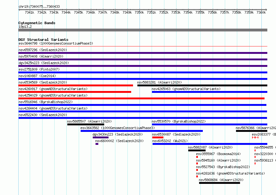Open nsv5530570 ByrskaBishop2022 variant
The height and width of the screenshot is (195, 276).
pyautogui.click(x=179, y=121)
